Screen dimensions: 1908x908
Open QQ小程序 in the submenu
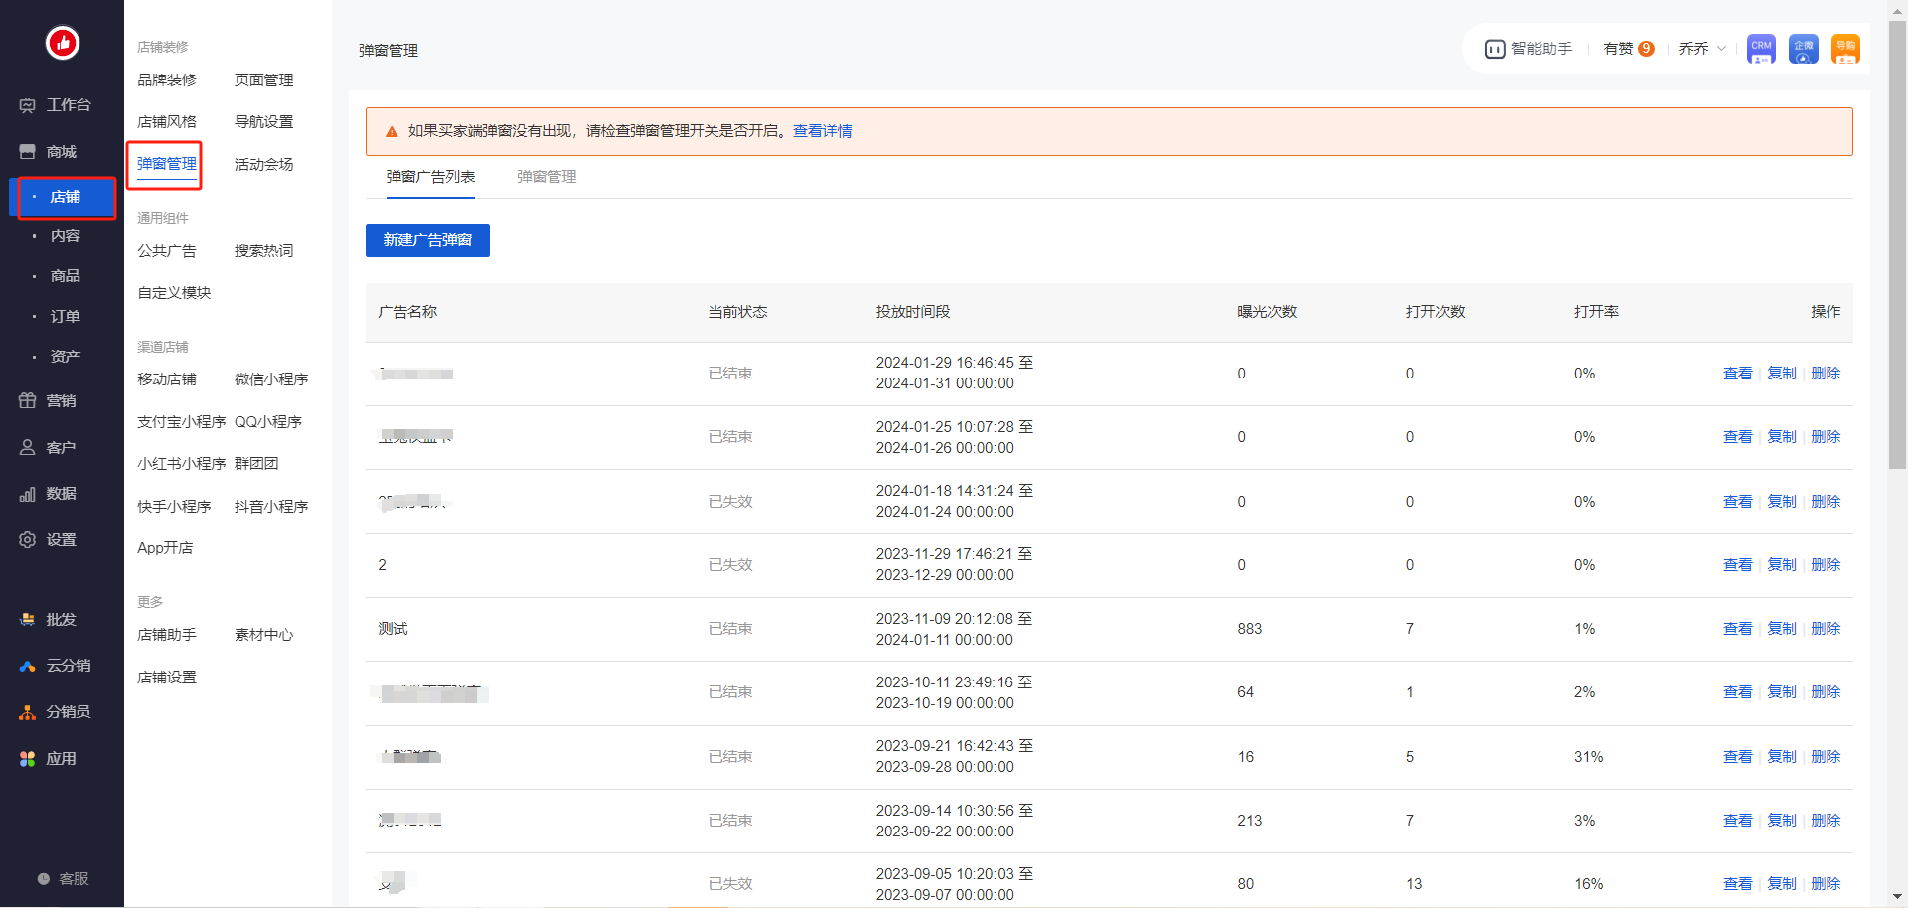[x=268, y=422]
